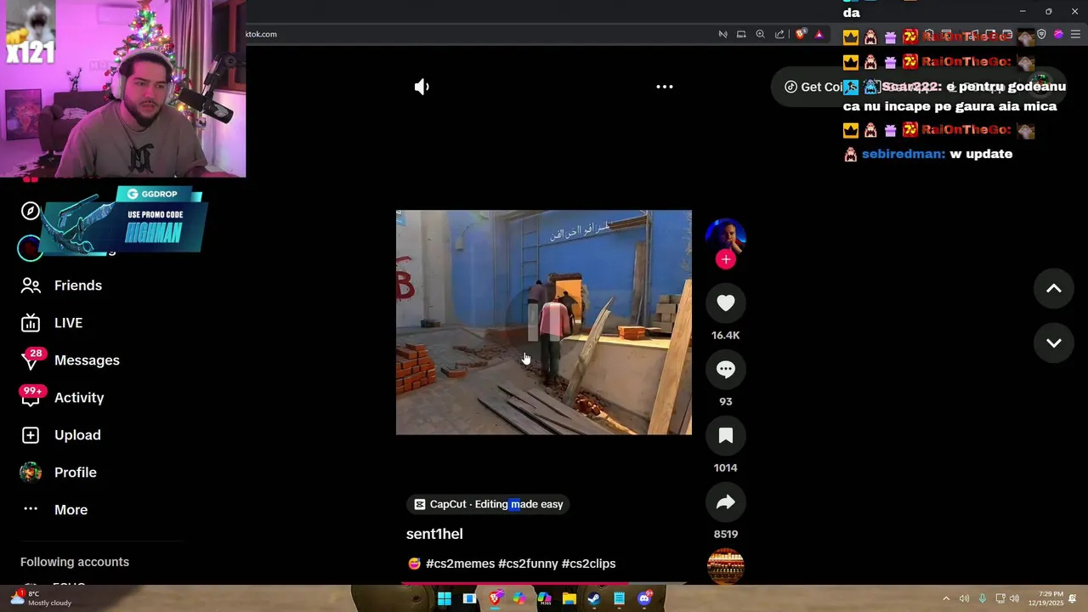This screenshot has height=612, width=1088.
Task: Click the microphone icon in the system tray
Action: (x=983, y=598)
